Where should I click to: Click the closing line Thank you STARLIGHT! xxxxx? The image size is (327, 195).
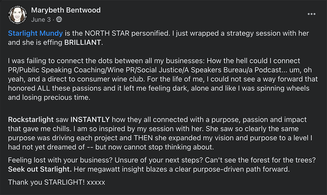[x=57, y=182]
